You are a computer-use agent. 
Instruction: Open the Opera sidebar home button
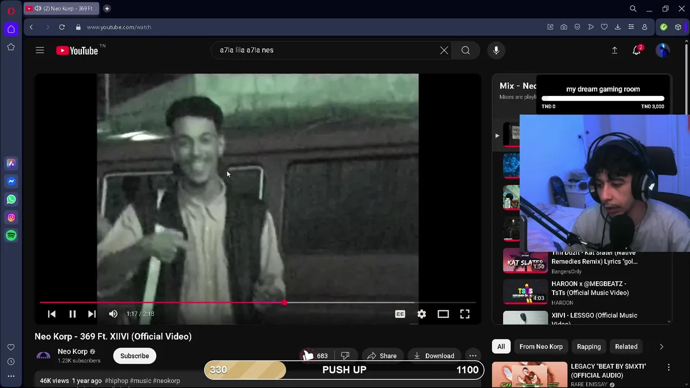[x=11, y=29]
